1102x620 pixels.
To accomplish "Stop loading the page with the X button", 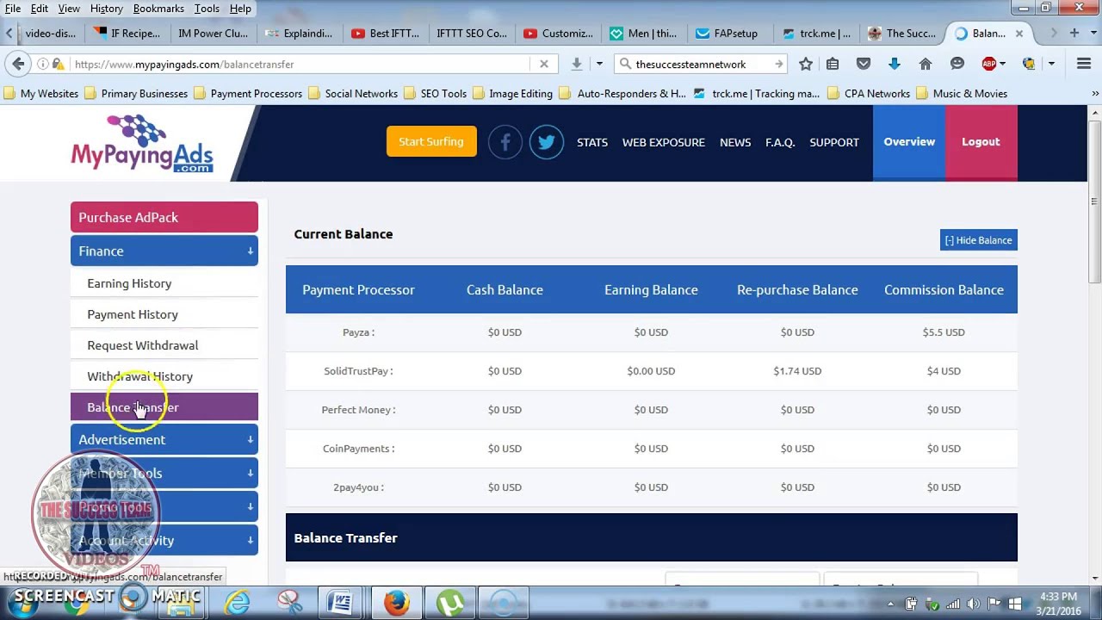I will point(544,64).
